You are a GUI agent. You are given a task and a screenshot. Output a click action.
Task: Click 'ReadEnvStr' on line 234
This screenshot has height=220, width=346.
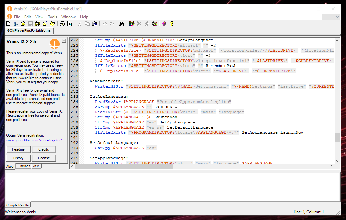coord(108,102)
